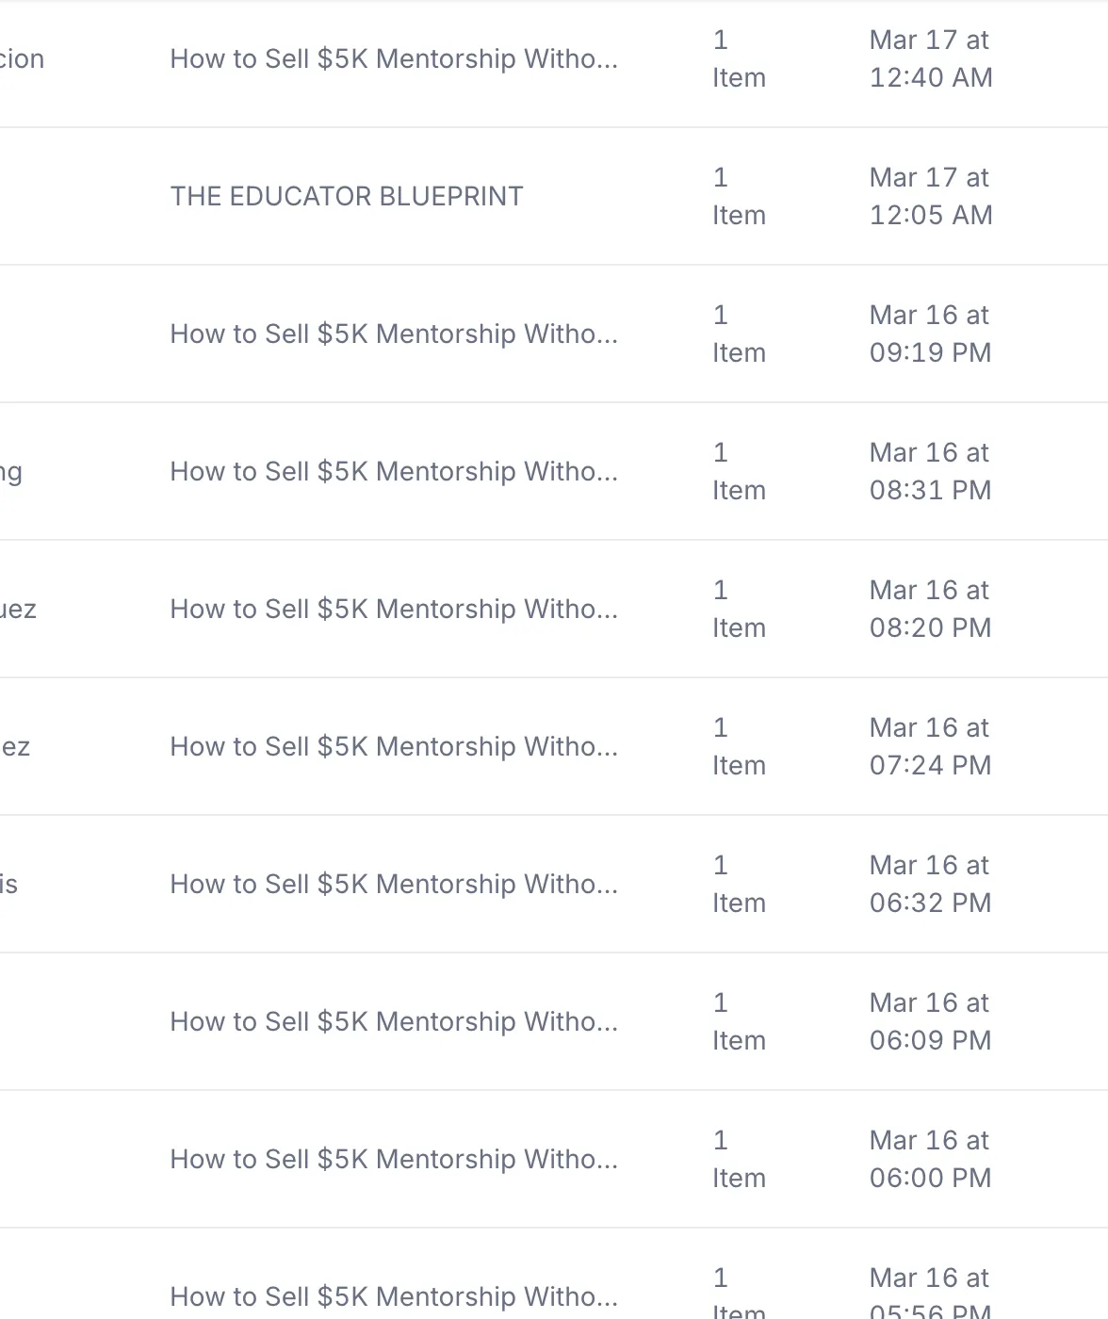Open the mentorship product ordered at 06:00 PM
1108x1319 pixels.
tap(393, 1159)
